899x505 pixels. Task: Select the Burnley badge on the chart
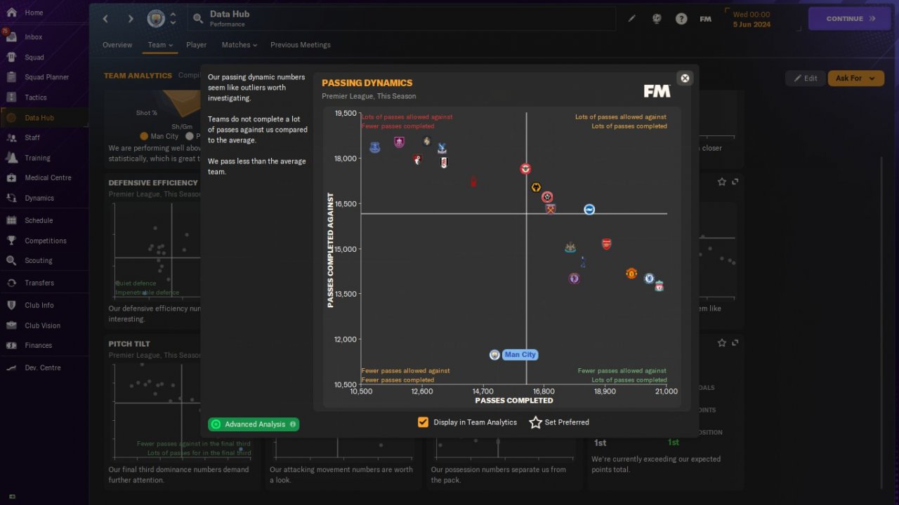(400, 142)
